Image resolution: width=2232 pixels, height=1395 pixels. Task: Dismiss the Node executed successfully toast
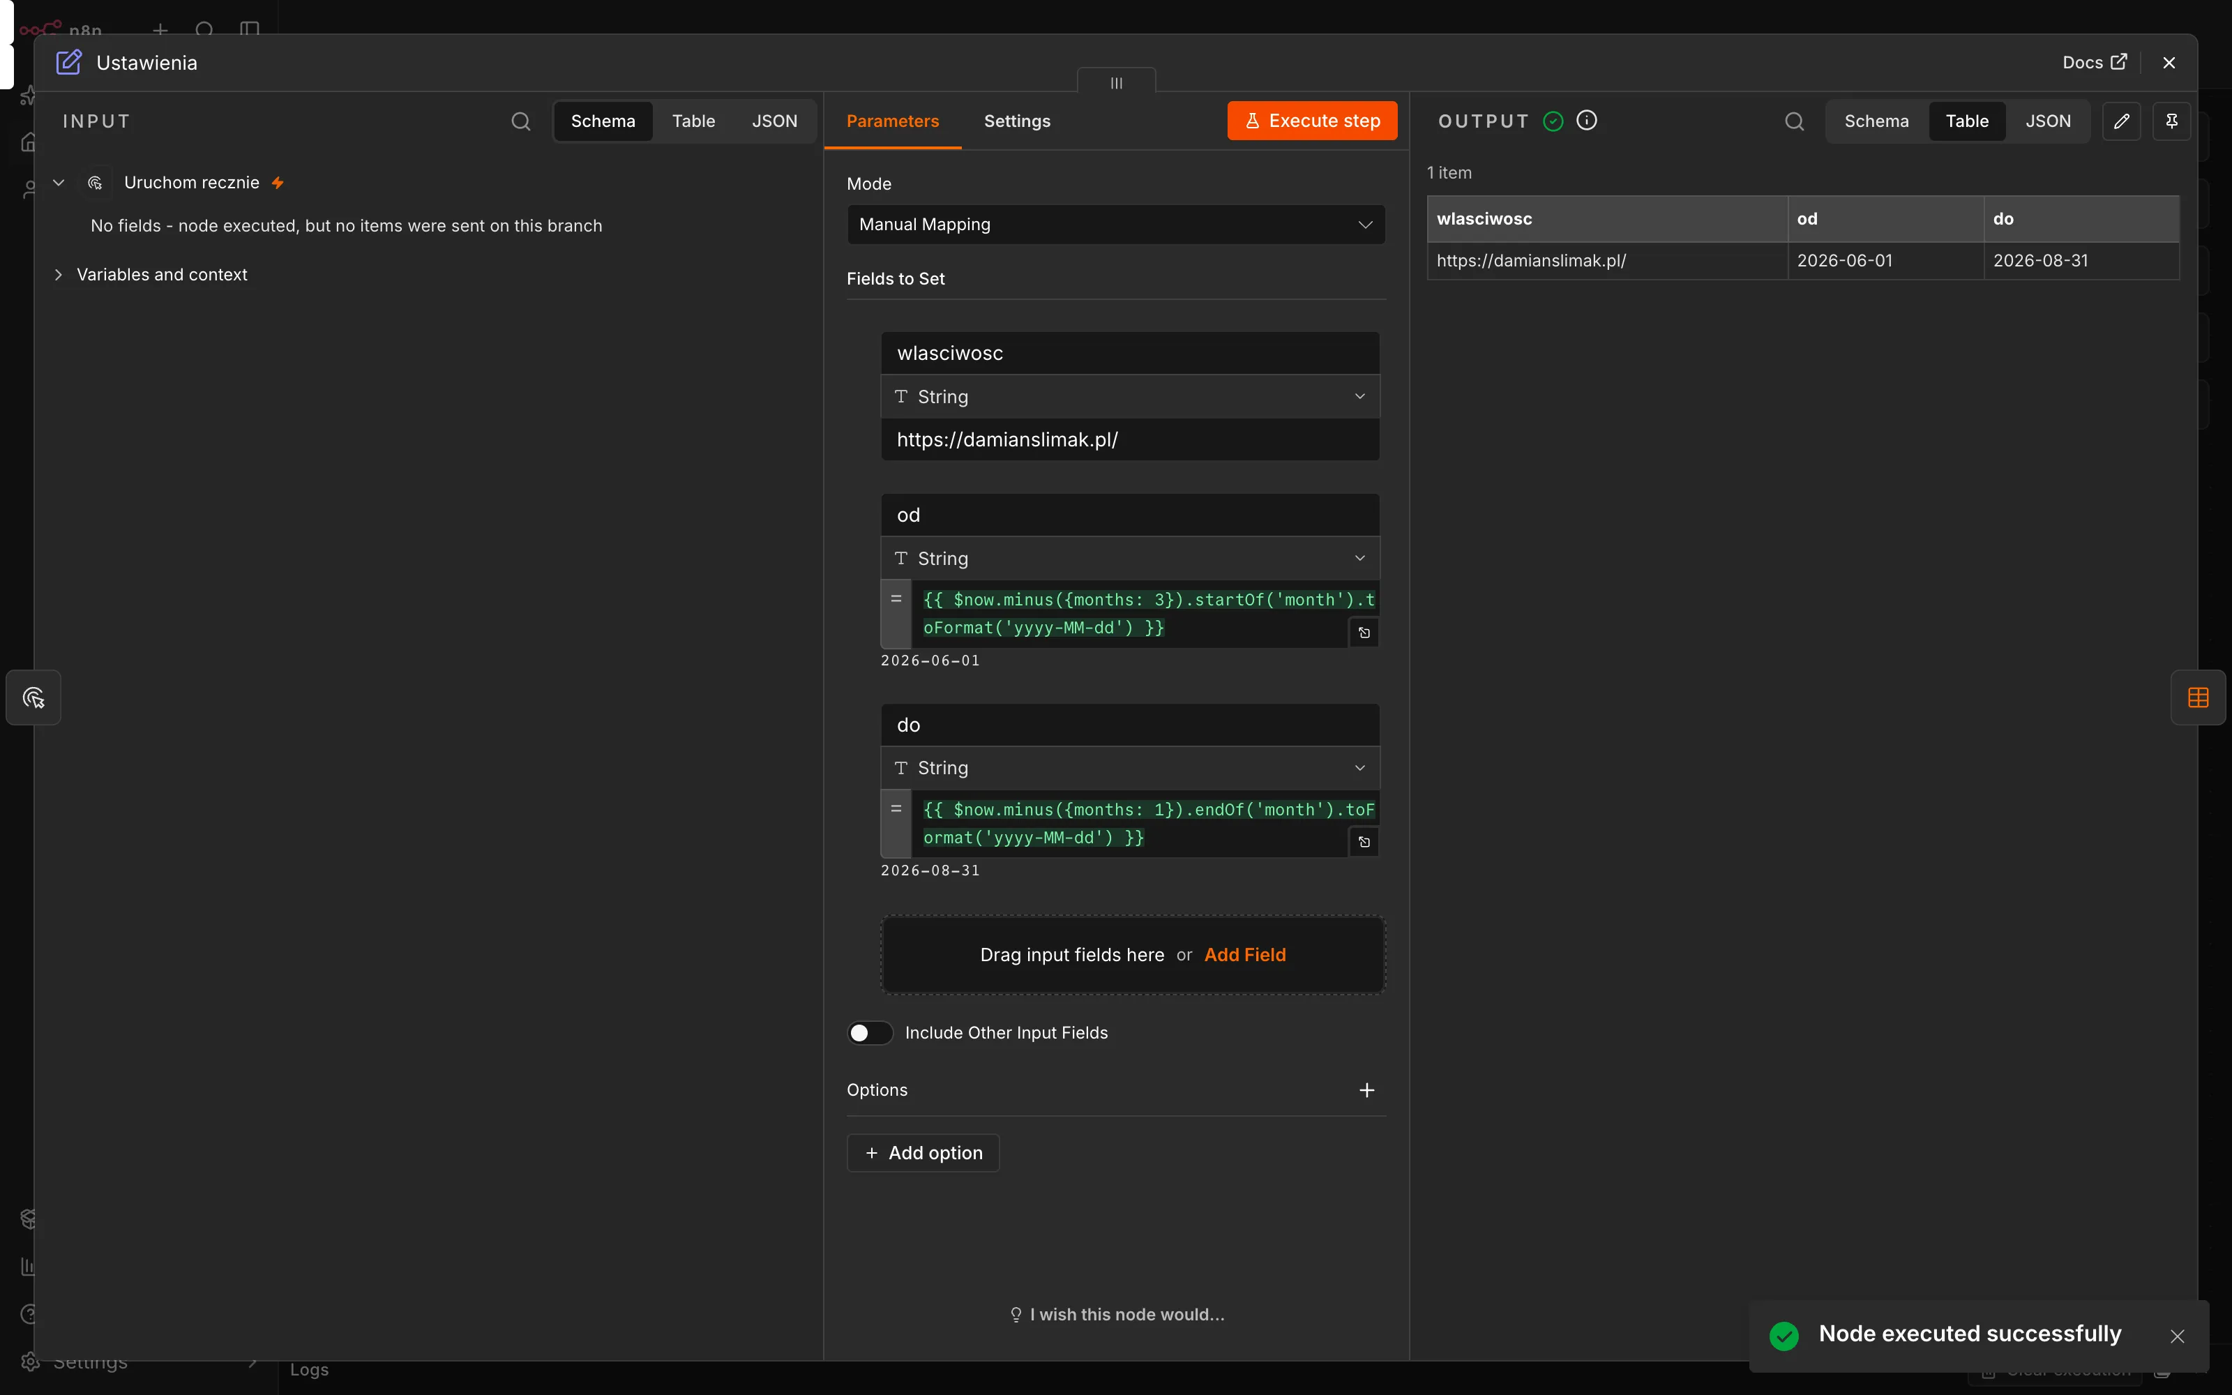click(2178, 1336)
